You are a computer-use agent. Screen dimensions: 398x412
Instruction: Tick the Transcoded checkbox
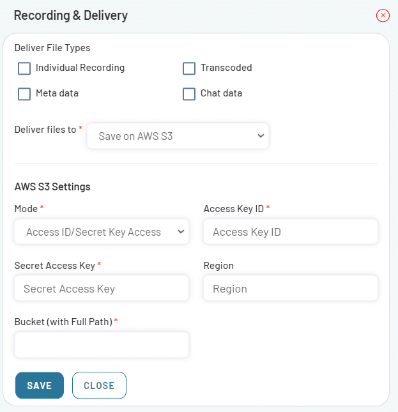point(189,68)
